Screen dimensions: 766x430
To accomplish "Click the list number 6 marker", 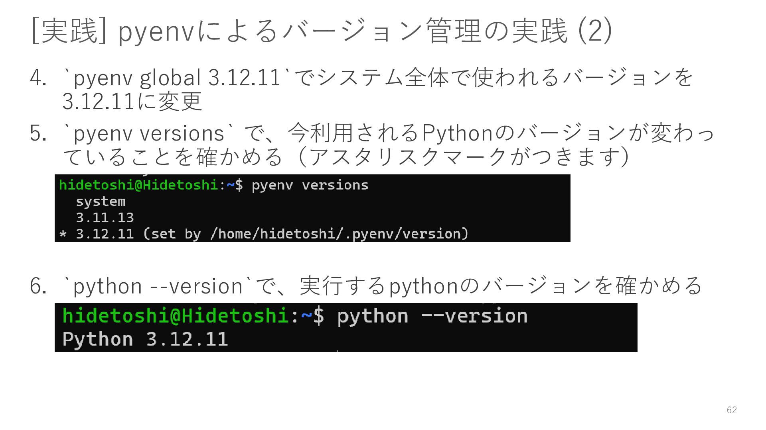I will click(38, 286).
